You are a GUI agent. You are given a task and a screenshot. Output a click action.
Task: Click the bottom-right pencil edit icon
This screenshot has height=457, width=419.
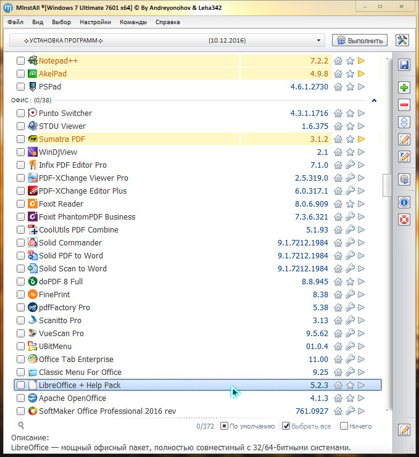click(404, 430)
